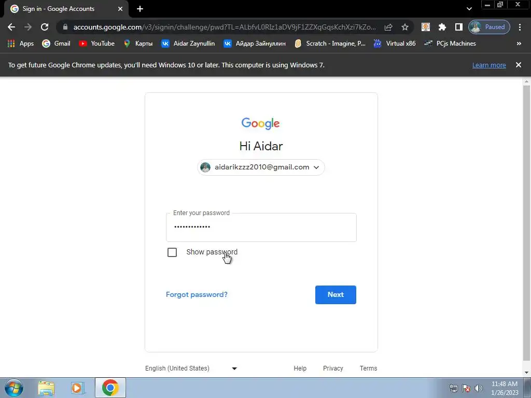
Task: Open Windows Media Player from the taskbar
Action: pyautogui.click(x=77, y=388)
